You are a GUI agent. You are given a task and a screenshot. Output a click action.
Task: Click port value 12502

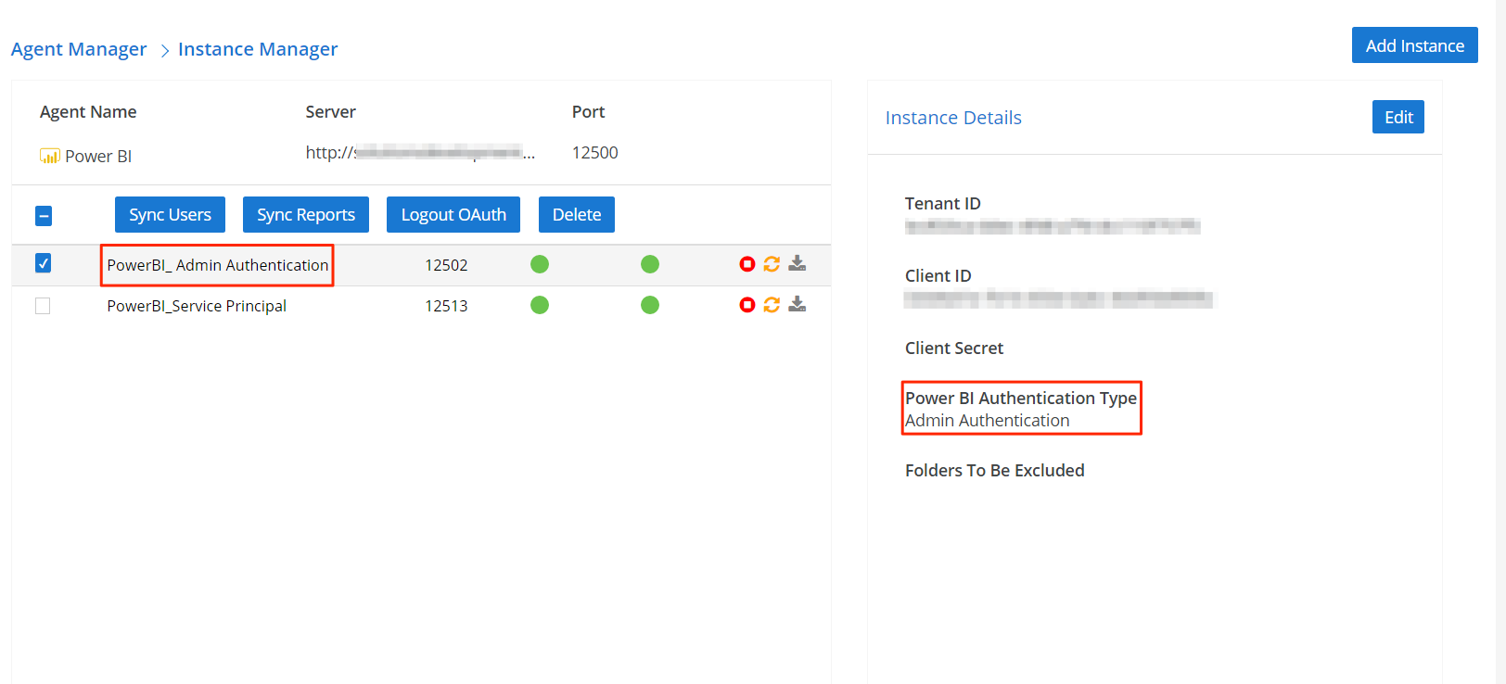click(446, 265)
